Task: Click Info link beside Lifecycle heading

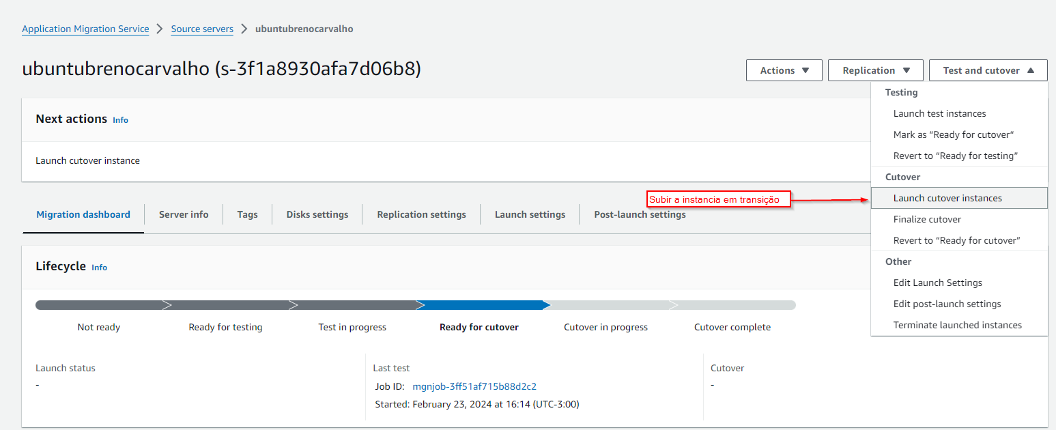Action: coord(100,267)
